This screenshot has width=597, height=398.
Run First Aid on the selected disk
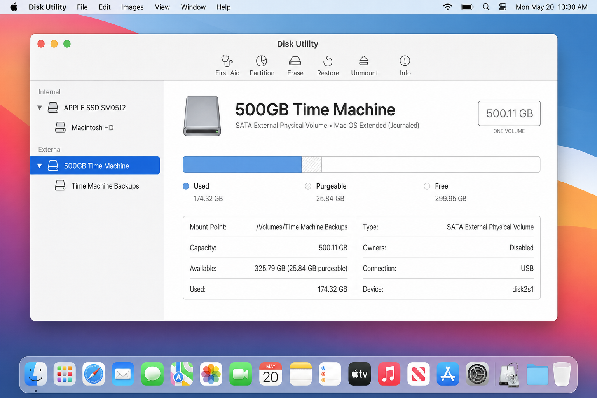[227, 66]
